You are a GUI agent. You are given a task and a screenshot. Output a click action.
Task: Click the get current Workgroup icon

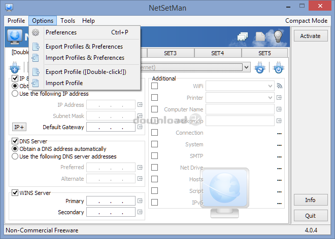coord(279,121)
